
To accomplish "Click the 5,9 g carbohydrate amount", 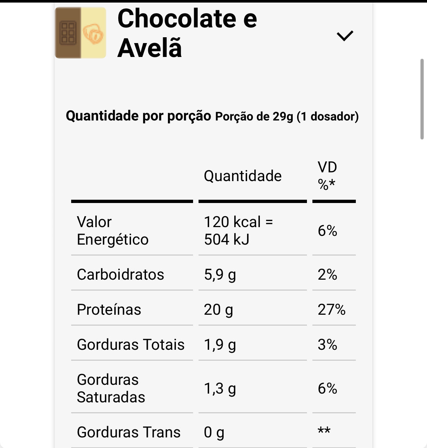I will [220, 275].
